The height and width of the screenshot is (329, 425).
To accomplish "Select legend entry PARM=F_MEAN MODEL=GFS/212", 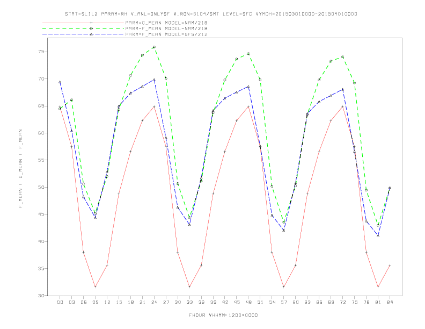I will pos(166,34).
